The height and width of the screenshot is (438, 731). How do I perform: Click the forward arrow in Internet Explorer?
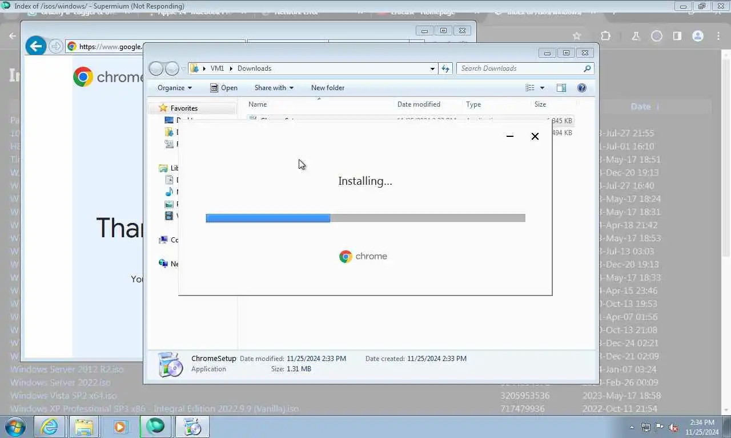tap(55, 46)
